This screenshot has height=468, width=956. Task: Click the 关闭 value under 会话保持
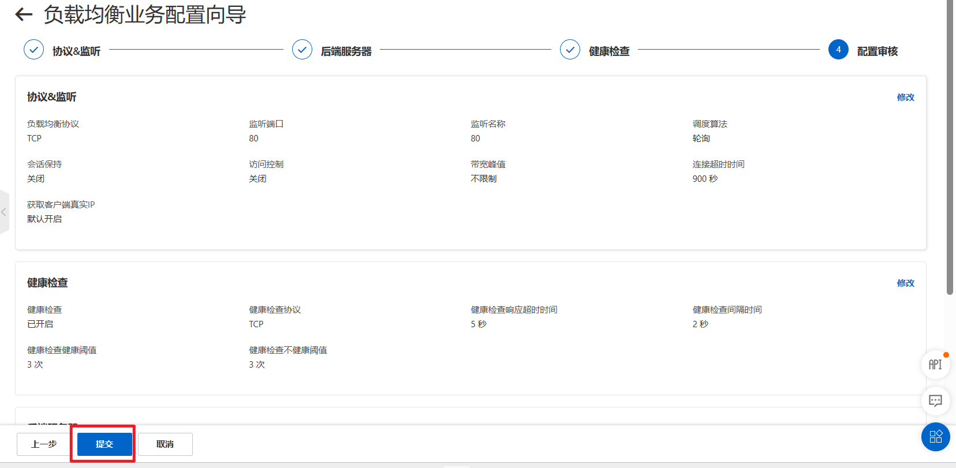point(36,179)
